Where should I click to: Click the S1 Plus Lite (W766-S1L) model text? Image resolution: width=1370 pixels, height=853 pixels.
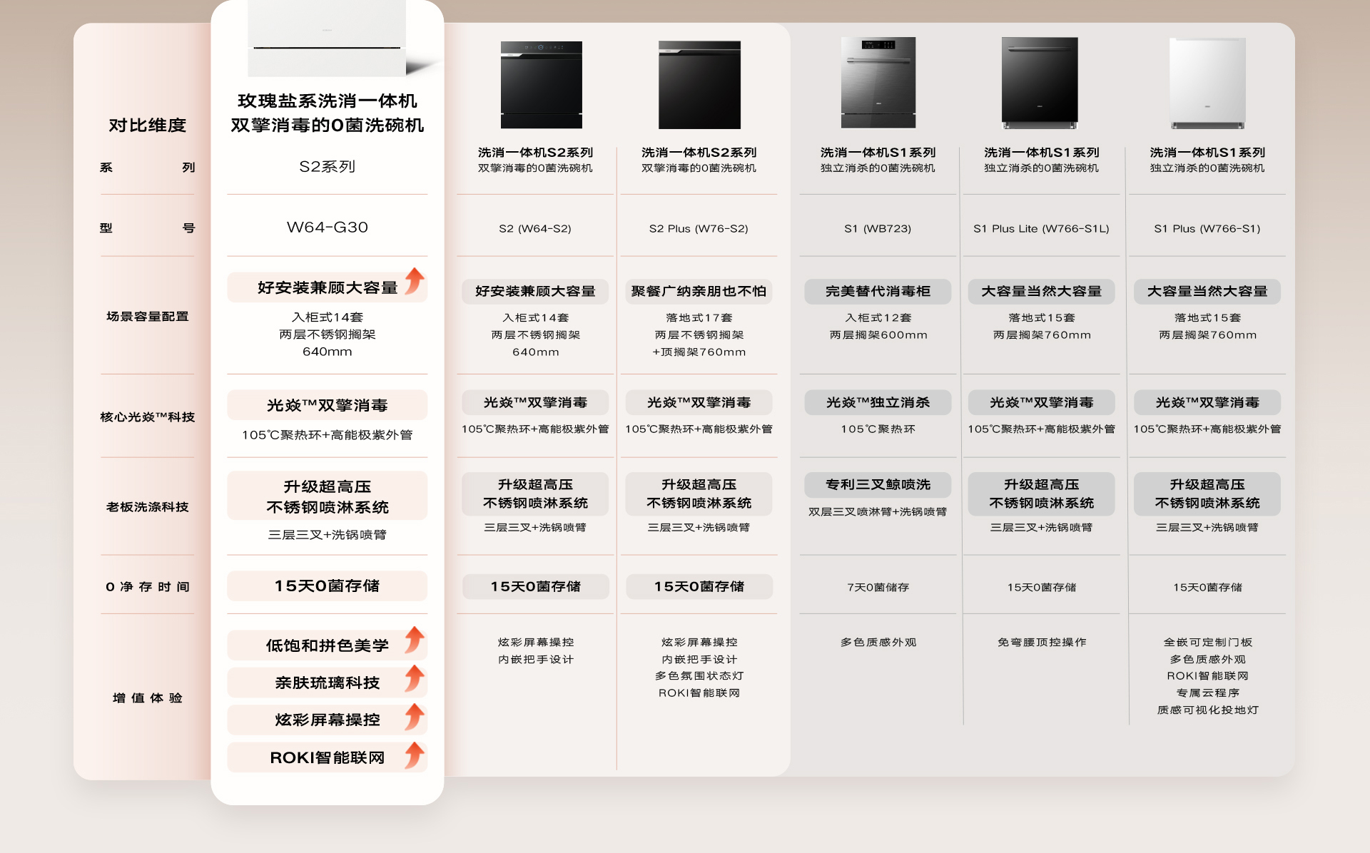tap(1041, 229)
